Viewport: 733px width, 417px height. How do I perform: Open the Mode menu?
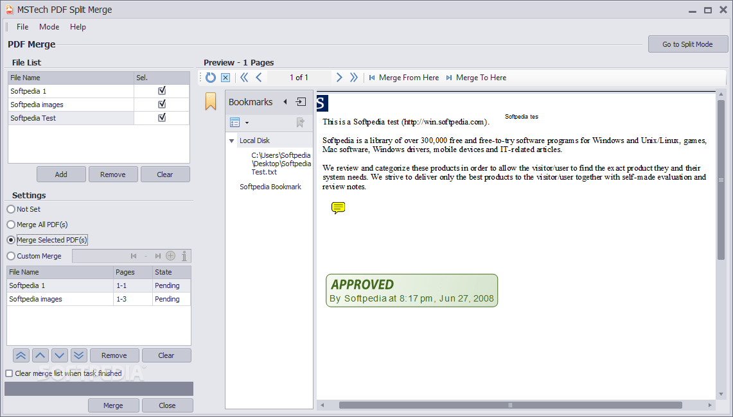[x=49, y=26]
